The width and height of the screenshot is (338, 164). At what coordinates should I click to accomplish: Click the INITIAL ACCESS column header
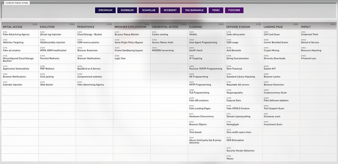click(x=20, y=26)
